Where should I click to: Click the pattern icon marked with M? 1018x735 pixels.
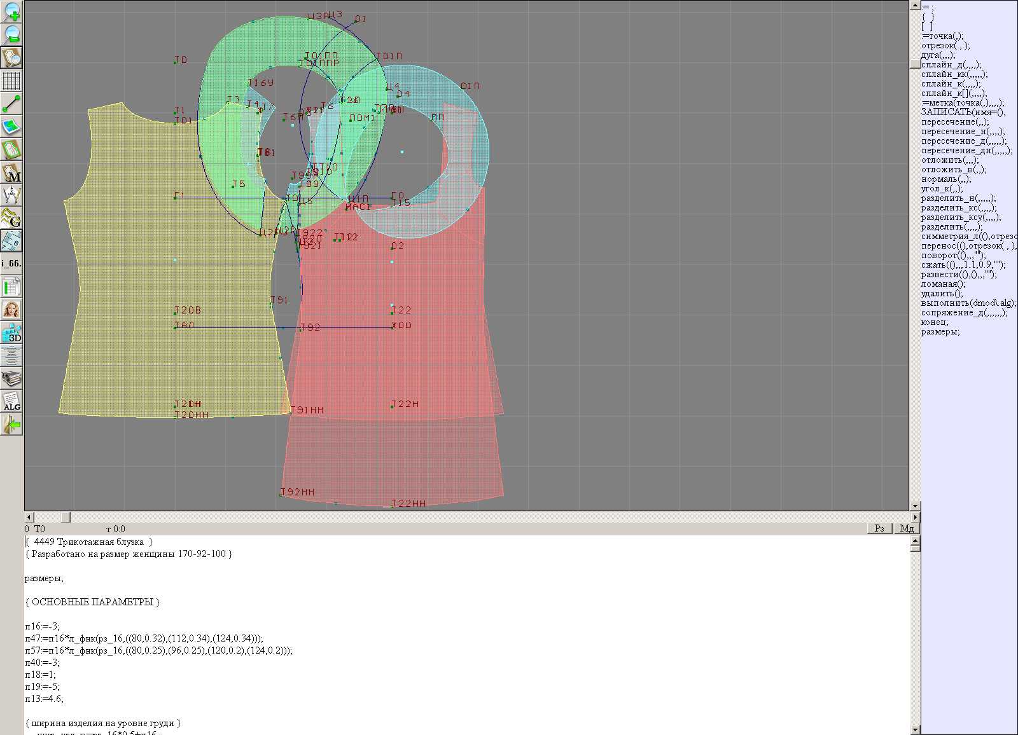coord(11,172)
